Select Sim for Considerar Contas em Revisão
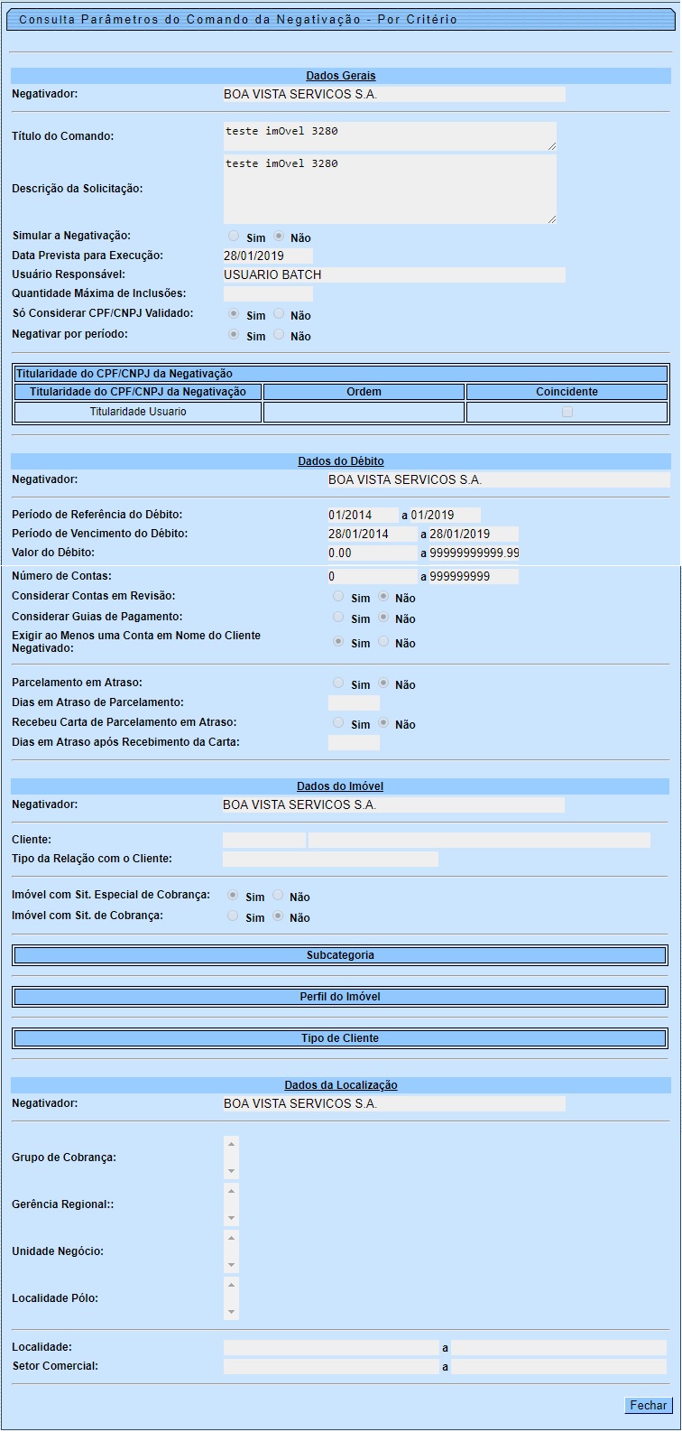This screenshot has height=1432, width=682. click(338, 597)
